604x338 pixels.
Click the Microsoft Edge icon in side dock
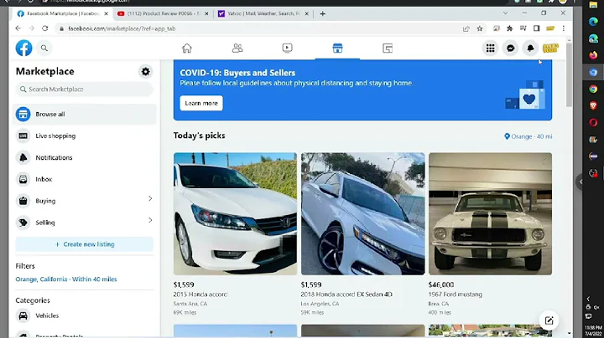click(x=593, y=22)
